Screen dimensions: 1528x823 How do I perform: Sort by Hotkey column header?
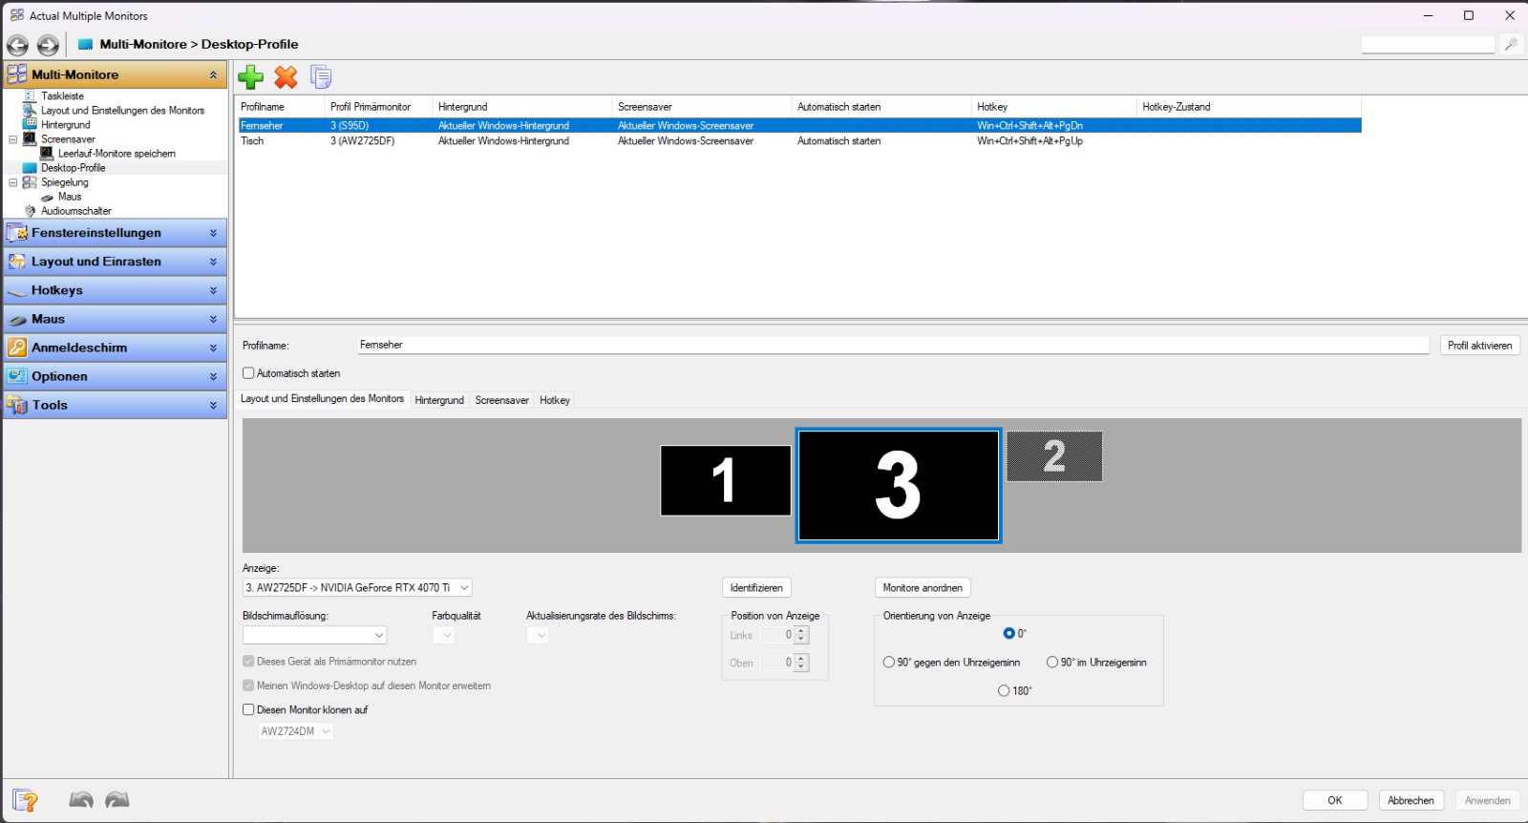(1052, 107)
